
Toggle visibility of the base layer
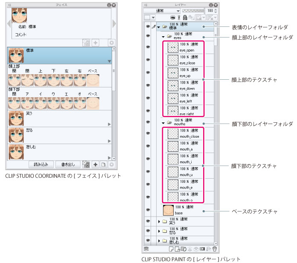point(148,210)
